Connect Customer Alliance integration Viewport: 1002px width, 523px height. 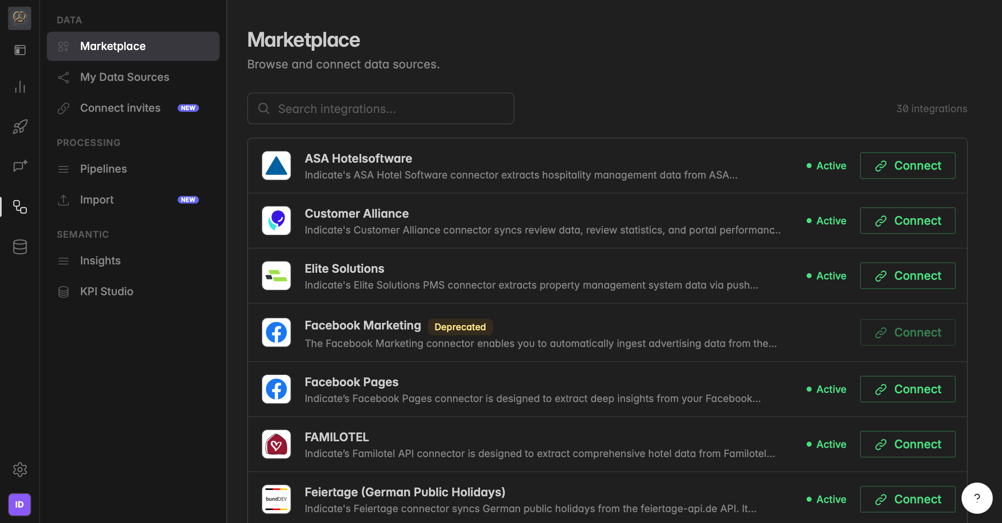[x=908, y=221]
